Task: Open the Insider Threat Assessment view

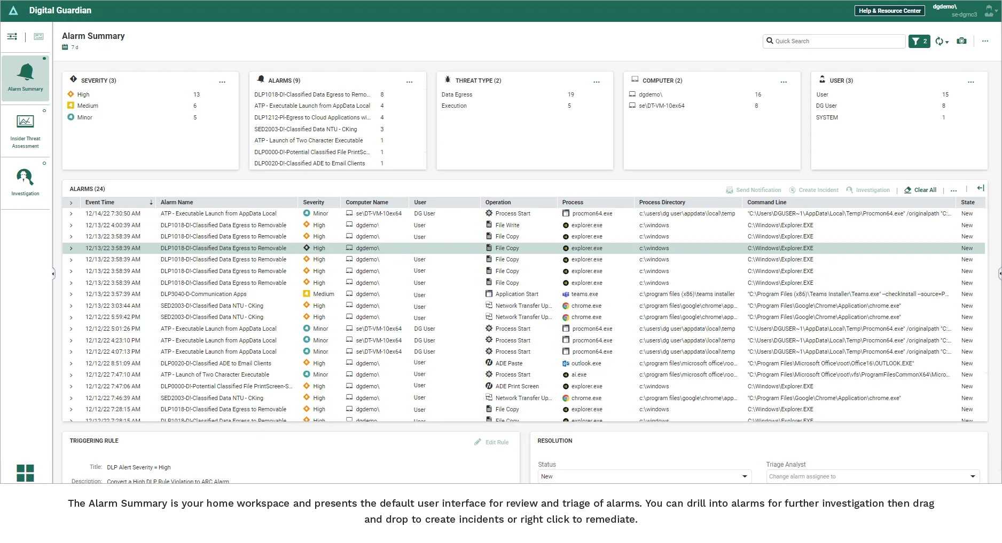Action: tap(25, 122)
